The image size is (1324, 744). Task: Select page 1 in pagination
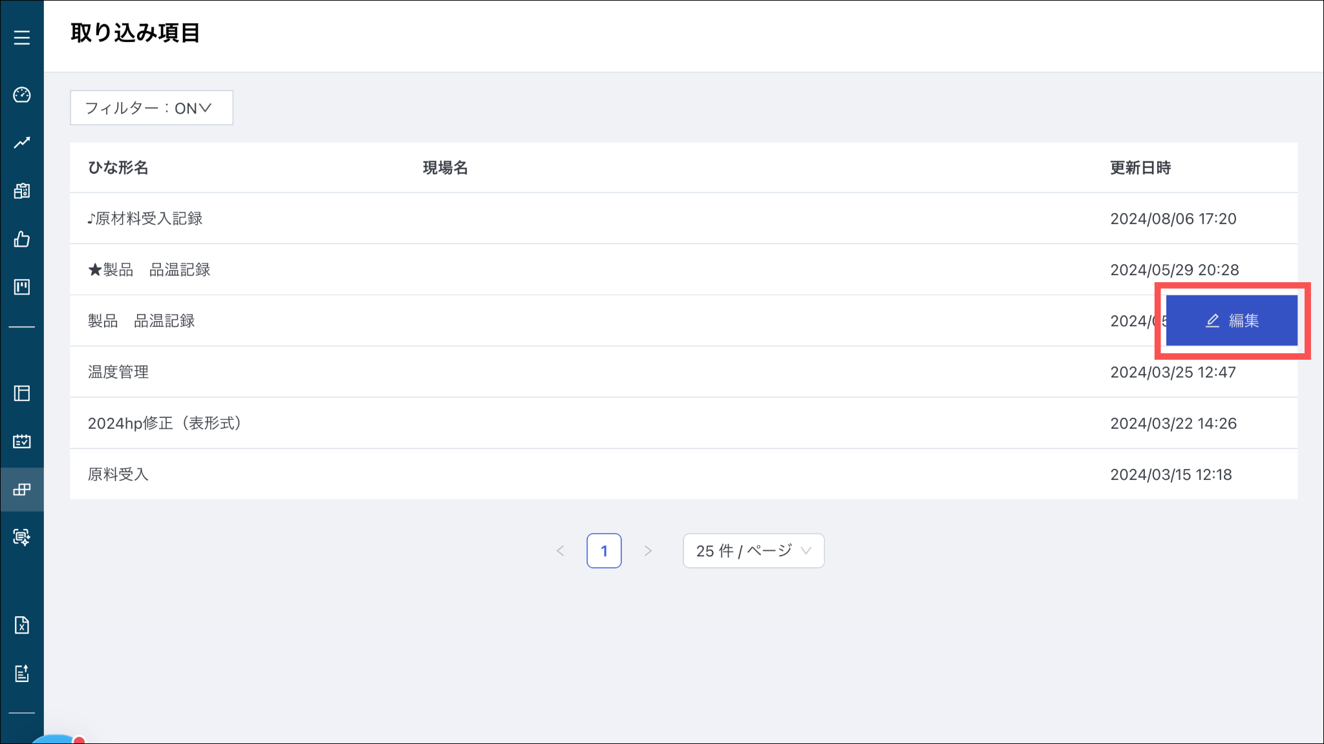[x=604, y=551]
